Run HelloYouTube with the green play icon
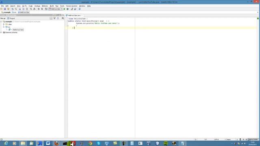This screenshot has width=260, height=146. tap(64, 9)
